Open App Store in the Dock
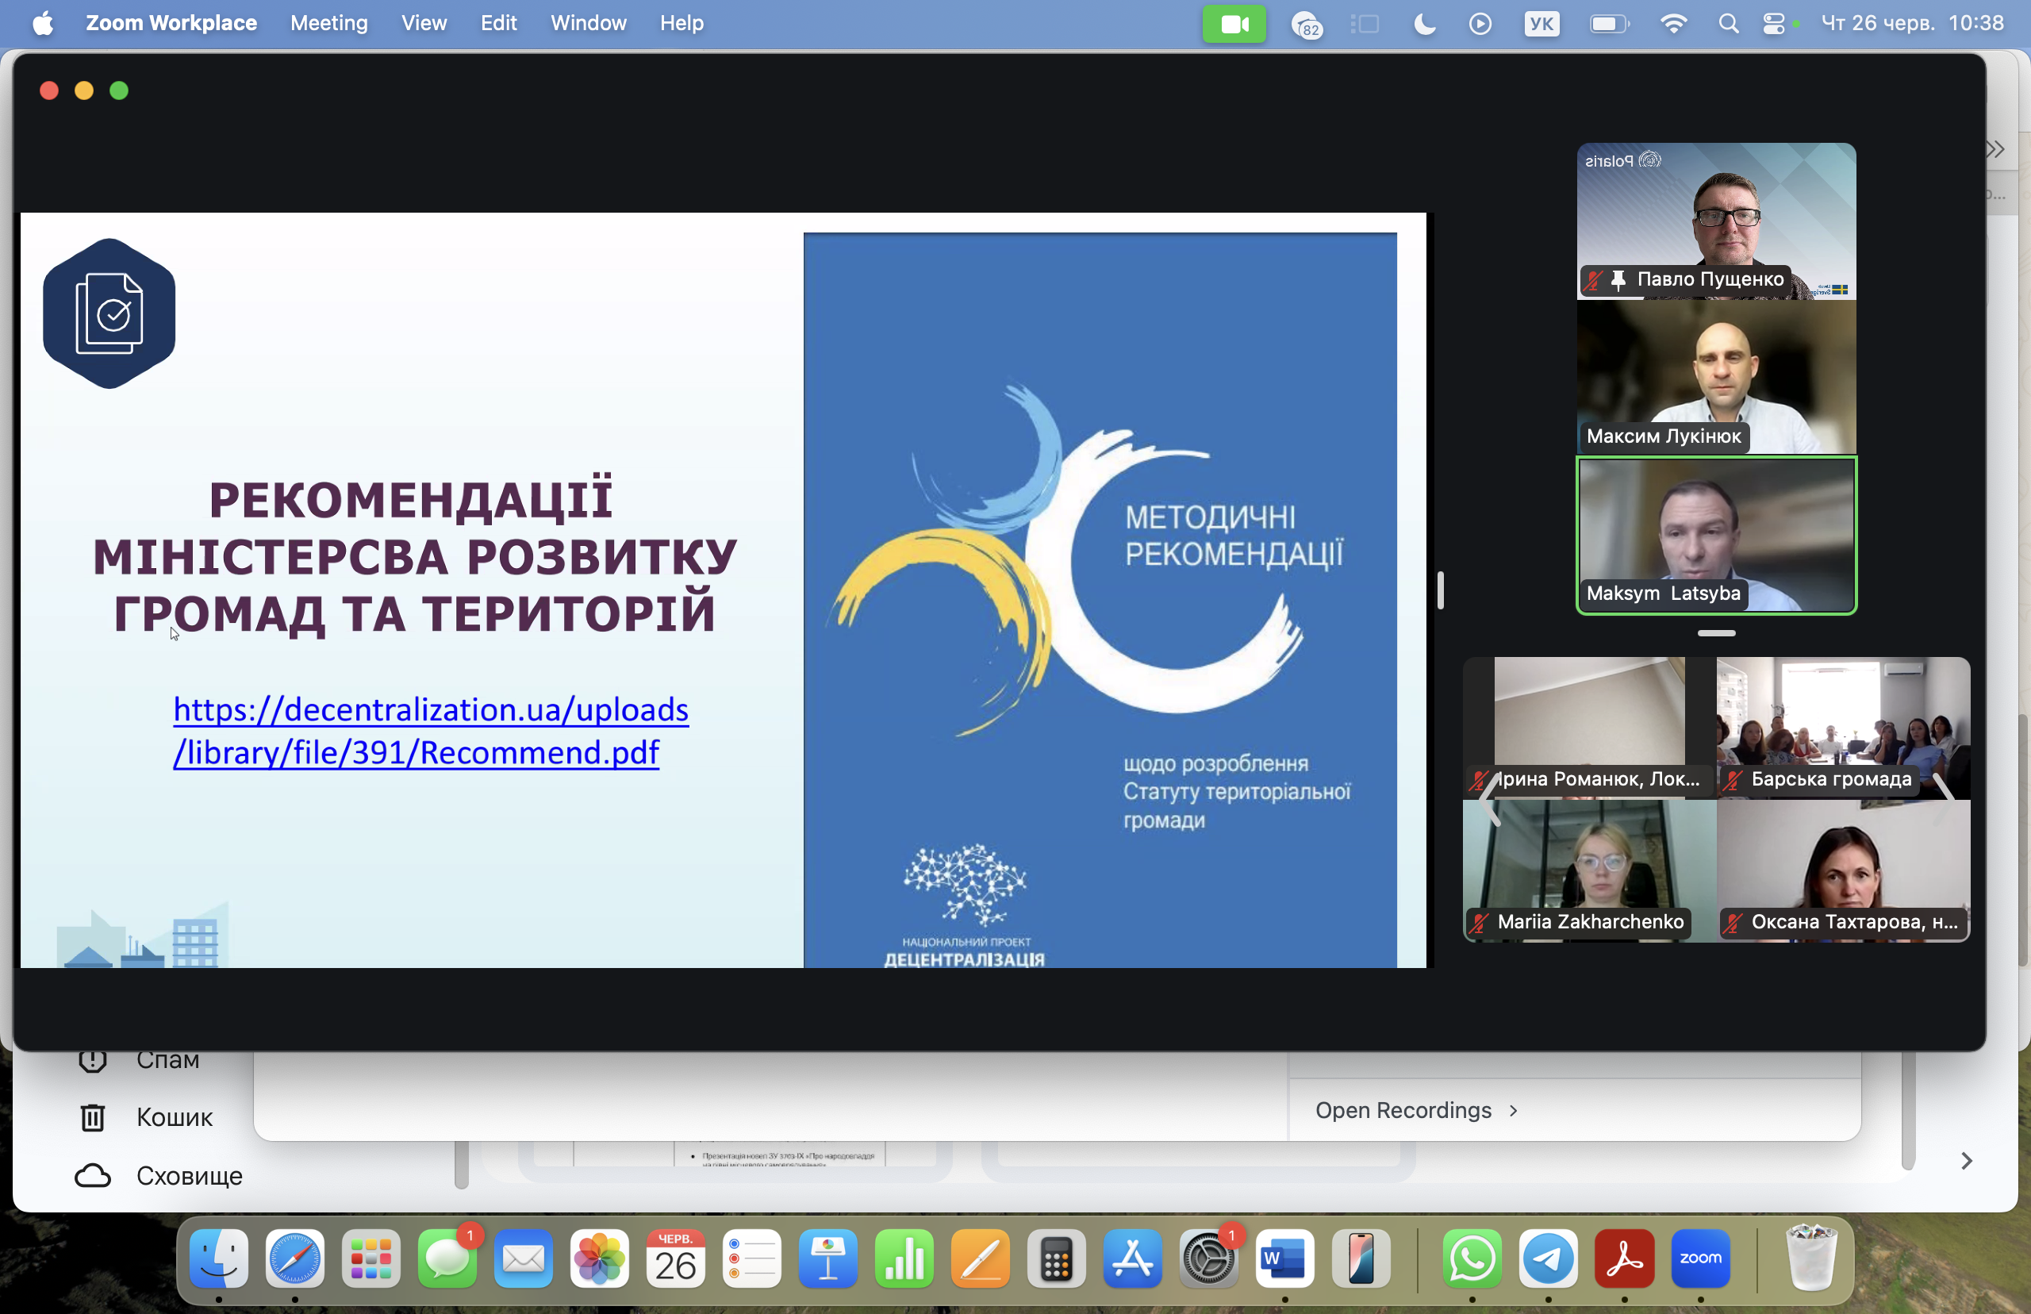This screenshot has width=2031, height=1314. (1132, 1258)
